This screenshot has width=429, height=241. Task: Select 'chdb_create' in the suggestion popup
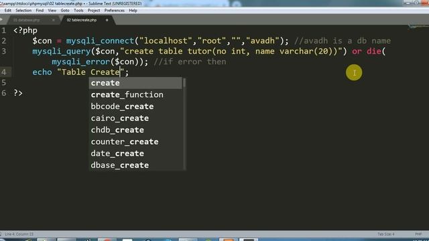coord(135,130)
